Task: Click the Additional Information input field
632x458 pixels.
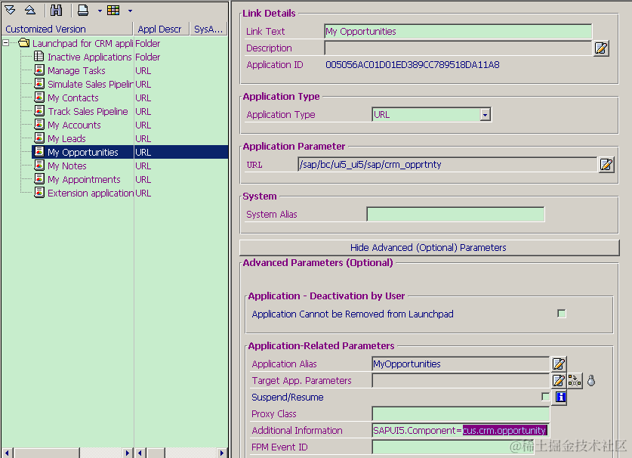Action: click(461, 431)
